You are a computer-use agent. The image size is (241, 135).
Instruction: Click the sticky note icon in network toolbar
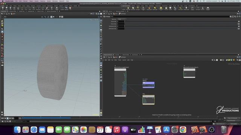pyautogui.click(x=229, y=60)
